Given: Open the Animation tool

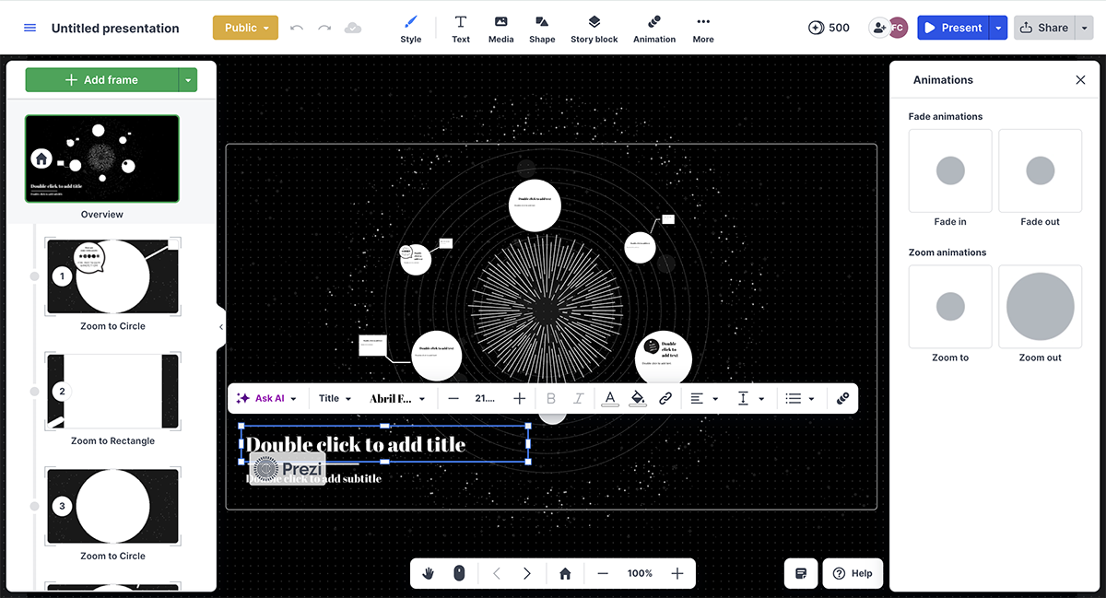Looking at the screenshot, I should click(x=654, y=29).
